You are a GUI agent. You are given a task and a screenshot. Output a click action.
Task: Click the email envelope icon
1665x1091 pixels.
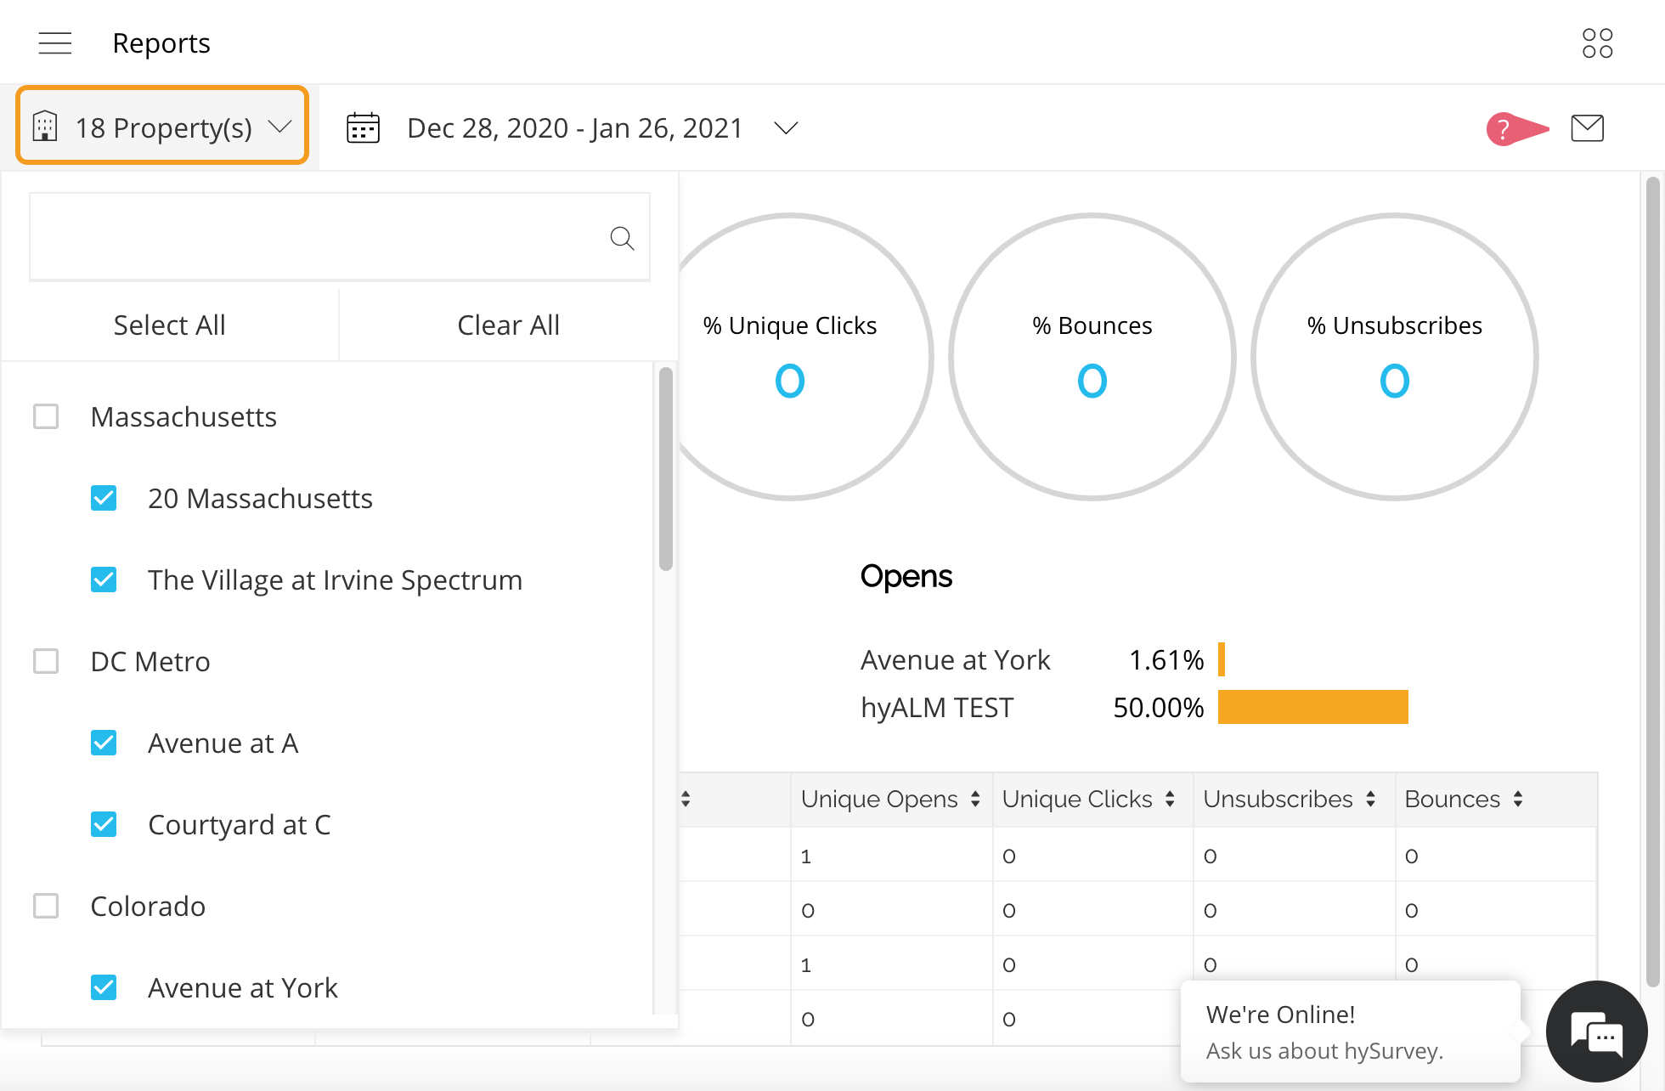[1587, 128]
